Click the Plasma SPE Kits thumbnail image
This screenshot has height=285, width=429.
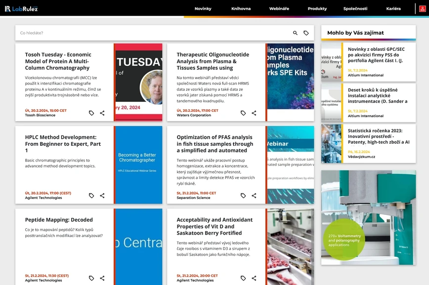(x=290, y=82)
